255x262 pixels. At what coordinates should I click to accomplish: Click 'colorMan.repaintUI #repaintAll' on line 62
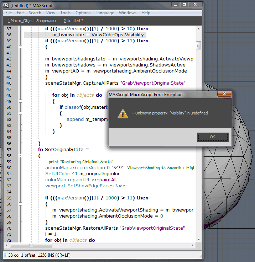tap(81, 180)
